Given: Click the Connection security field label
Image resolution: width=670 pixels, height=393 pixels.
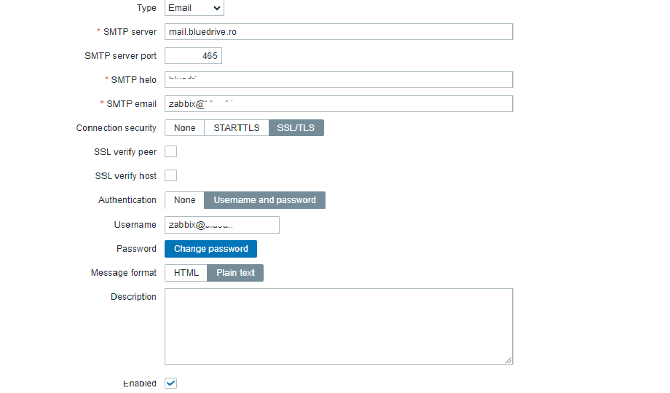Looking at the screenshot, I should 116,128.
